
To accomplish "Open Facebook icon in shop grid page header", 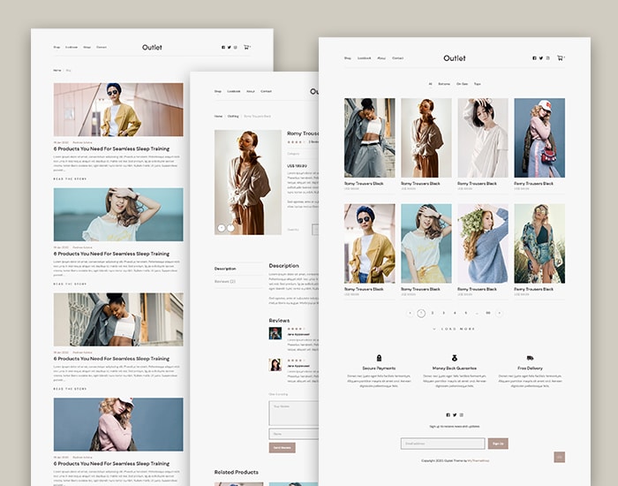I will 534,58.
